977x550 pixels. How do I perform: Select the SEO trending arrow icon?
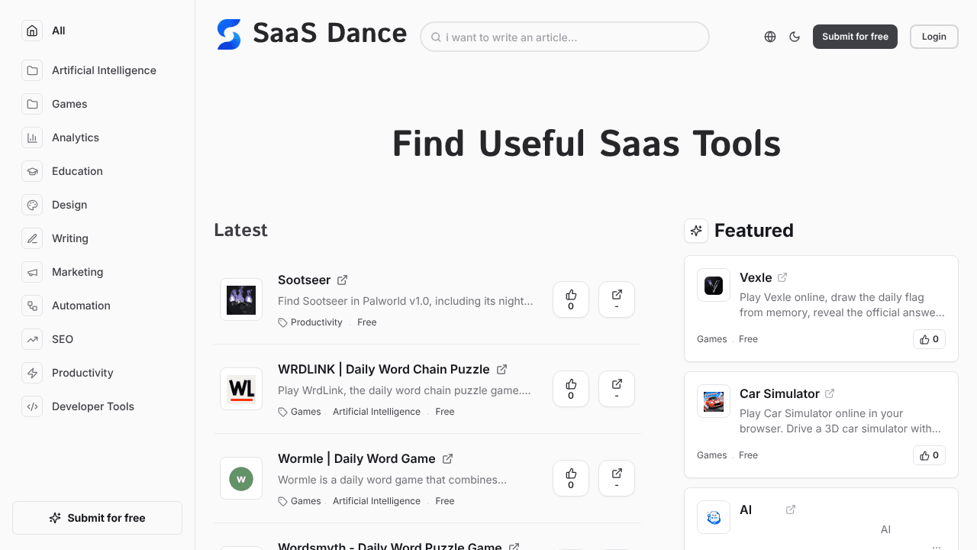tap(32, 339)
